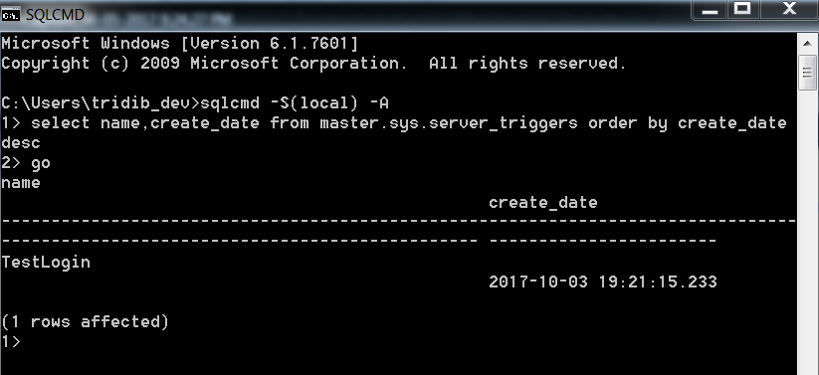The height and width of the screenshot is (375, 819).
Task: Click the select name,create_date query line
Action: coord(408,123)
